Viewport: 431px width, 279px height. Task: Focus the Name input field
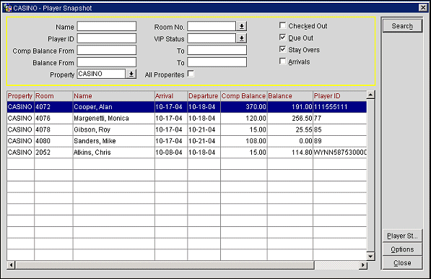107,27
